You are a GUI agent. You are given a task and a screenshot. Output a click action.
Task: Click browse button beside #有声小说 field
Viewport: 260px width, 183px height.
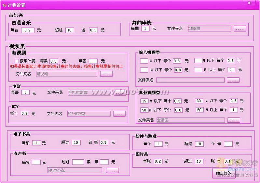click(x=112, y=170)
